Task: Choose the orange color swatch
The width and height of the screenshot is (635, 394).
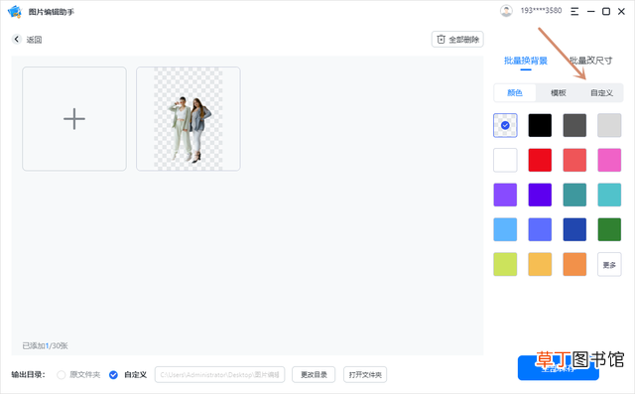Action: 574,264
